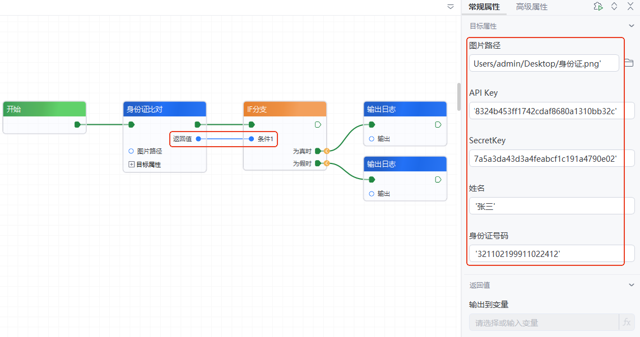Close the properties panel with the X icon
Screen dimensions: 640x337
(630, 7)
